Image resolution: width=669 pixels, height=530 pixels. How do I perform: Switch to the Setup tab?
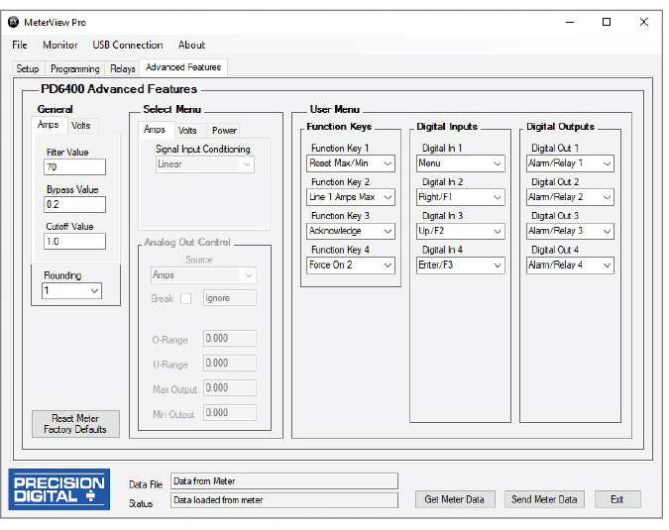(28, 68)
